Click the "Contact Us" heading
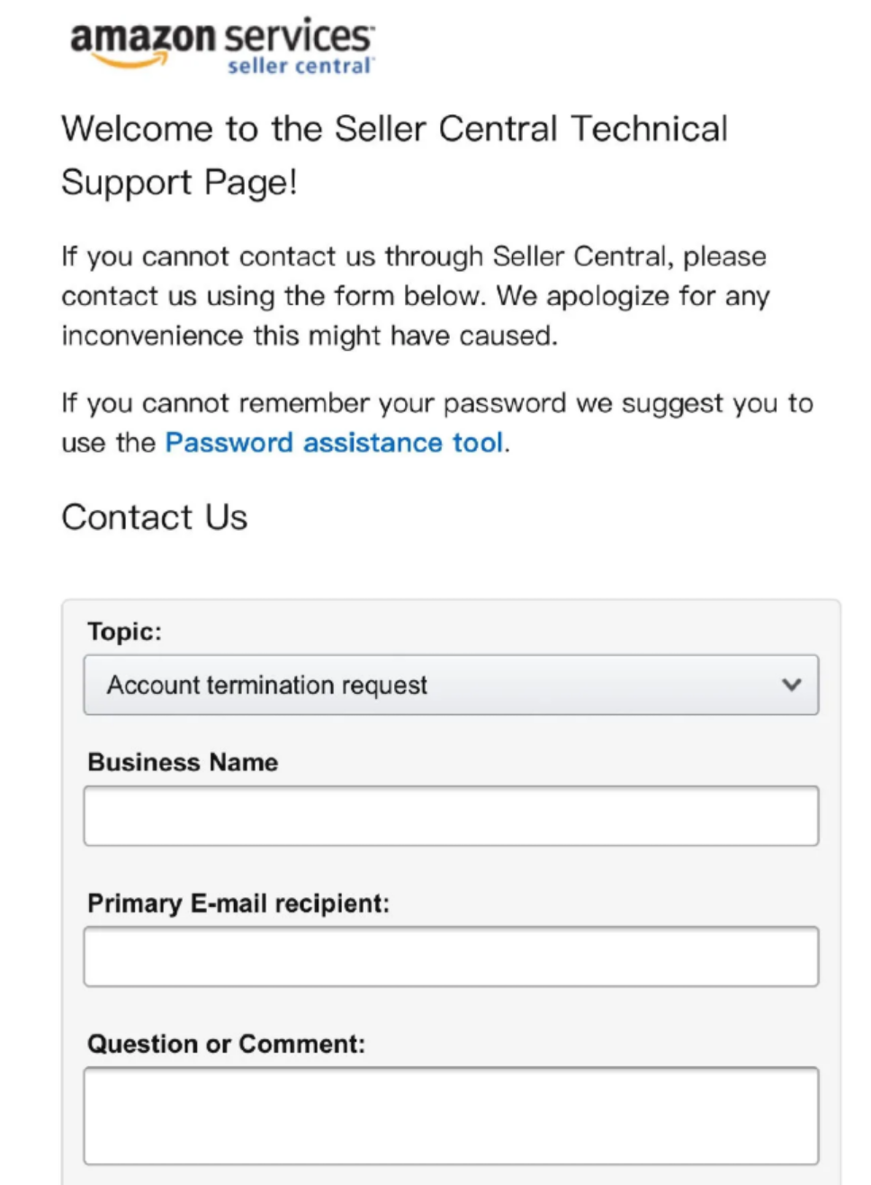Viewport: 871px width, 1185px height. [x=154, y=517]
